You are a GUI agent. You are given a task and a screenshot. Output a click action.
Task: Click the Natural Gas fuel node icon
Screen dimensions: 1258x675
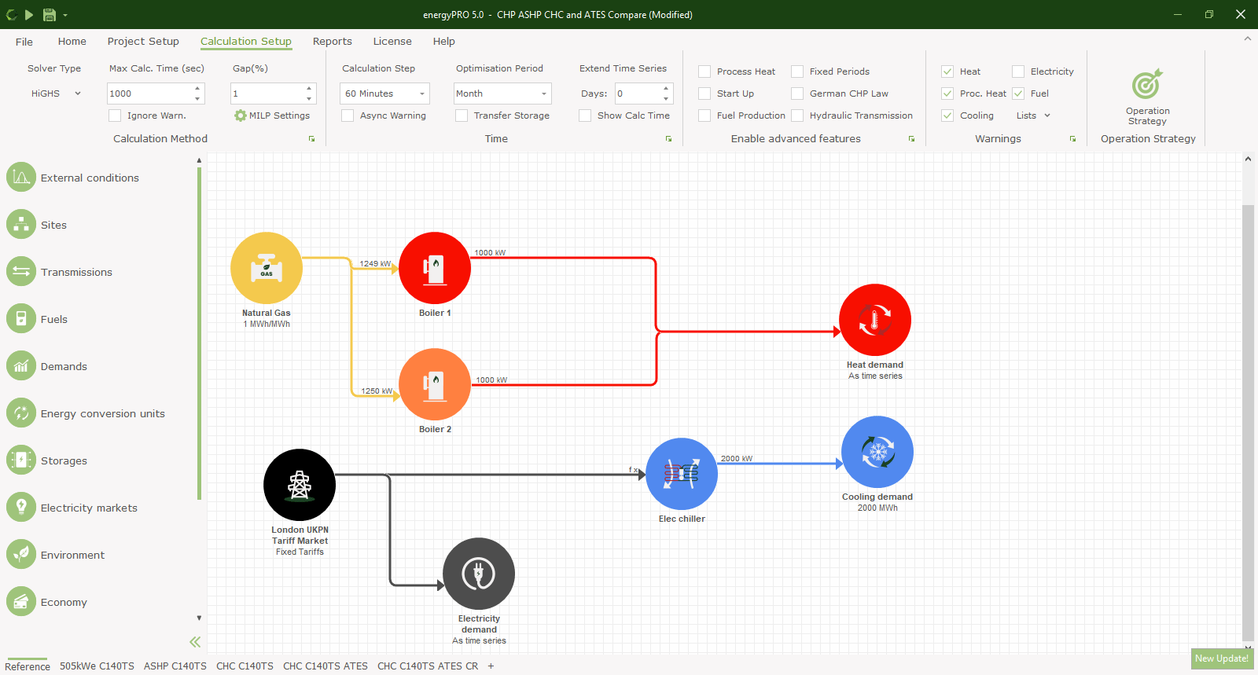[x=267, y=268]
